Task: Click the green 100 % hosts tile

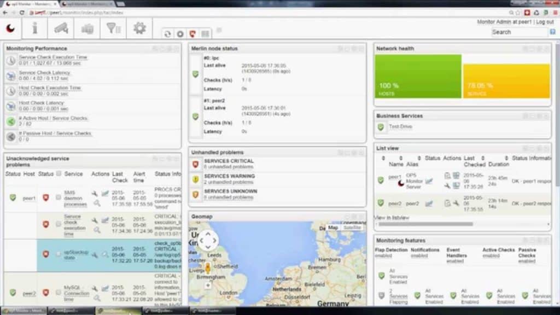Action: coord(418,76)
